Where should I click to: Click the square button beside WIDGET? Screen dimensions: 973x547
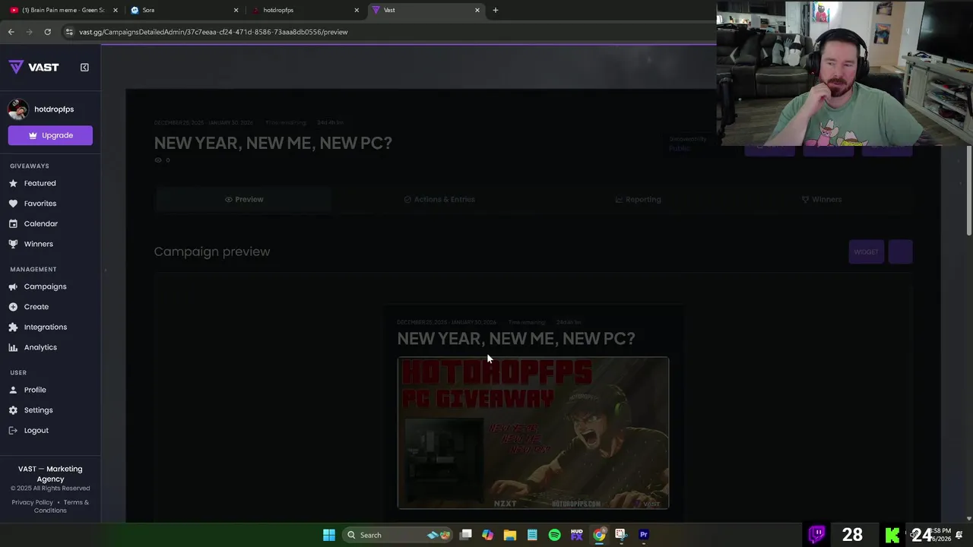(900, 252)
